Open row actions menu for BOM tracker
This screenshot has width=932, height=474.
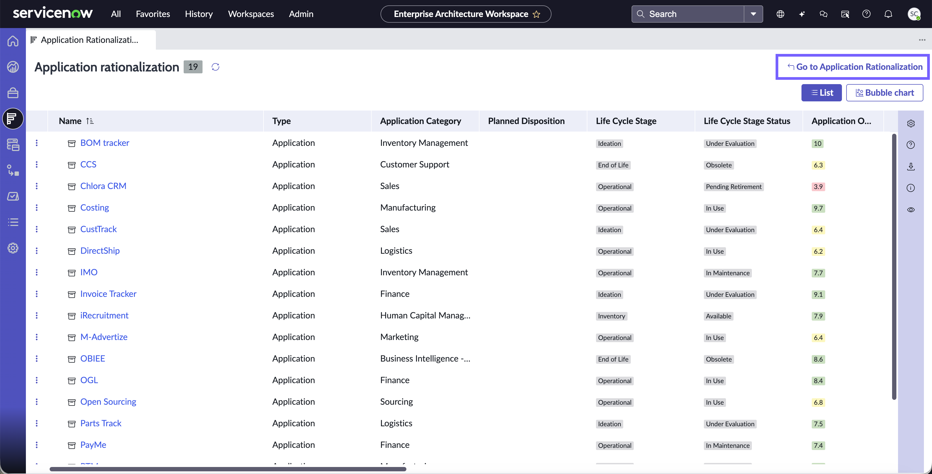(x=37, y=143)
